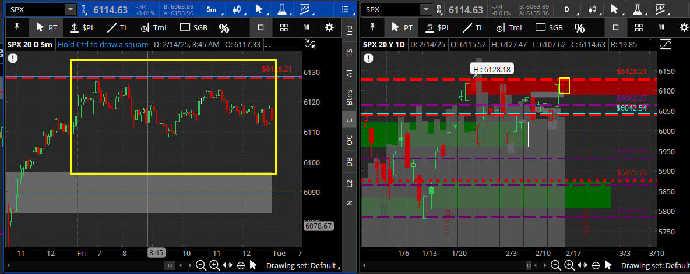Image resolution: width=690 pixels, height=274 pixels.
Task: Open the gear settings icon on right chart
Action: pos(684,27)
